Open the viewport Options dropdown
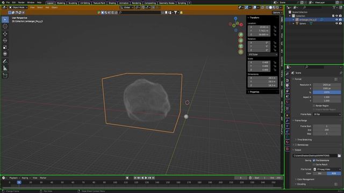This screenshot has height=193, width=344. point(277,12)
